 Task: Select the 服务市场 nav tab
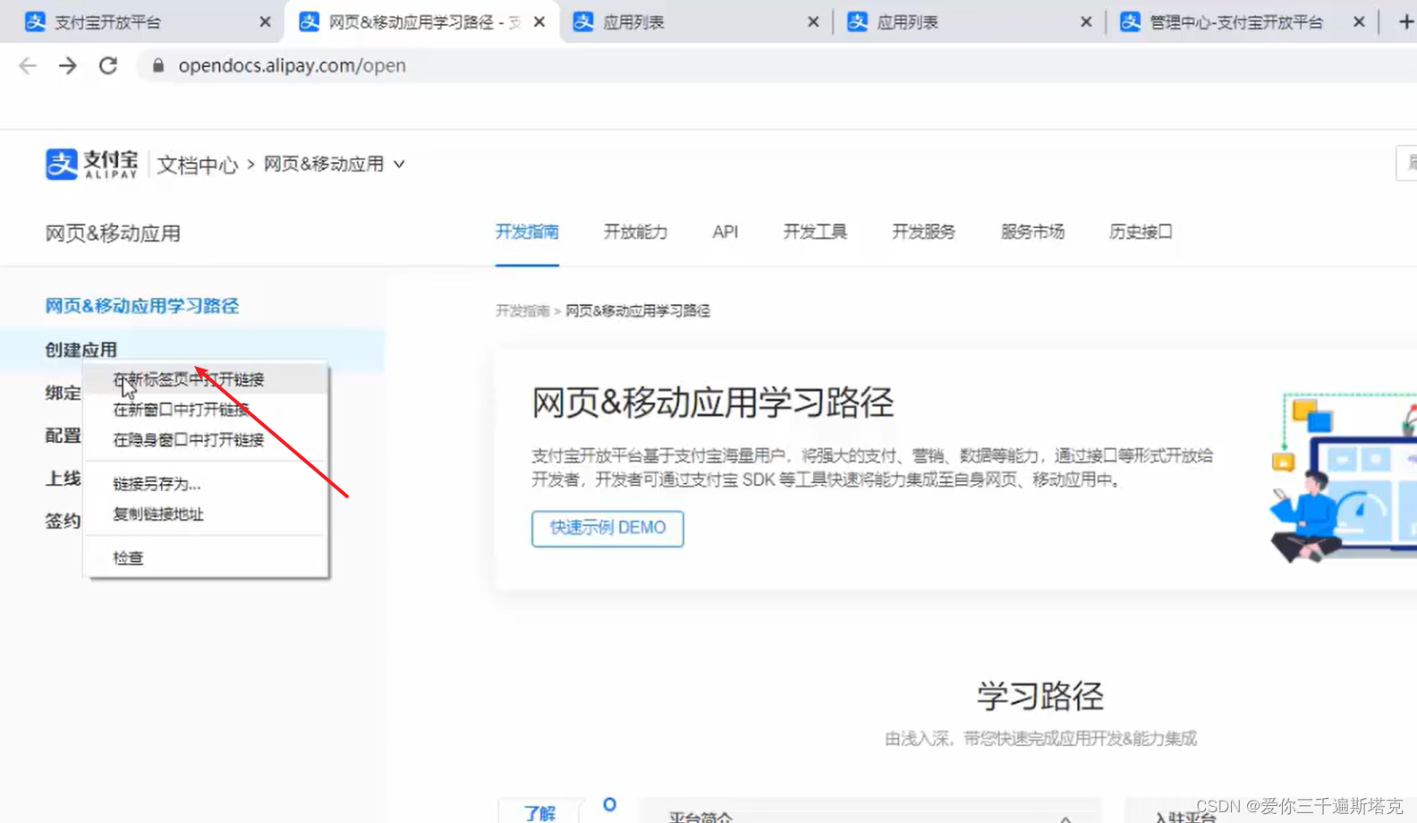(x=1032, y=233)
